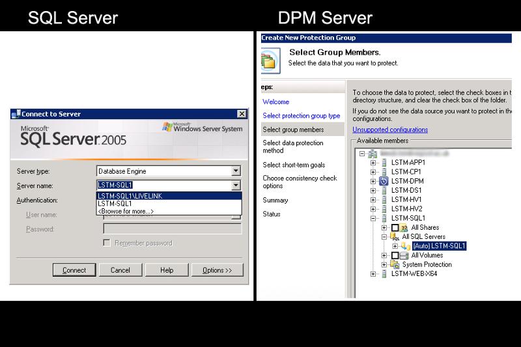Toggle the Remember password checkbox
Image resolution: width=521 pixels, height=347 pixels.
tap(107, 243)
